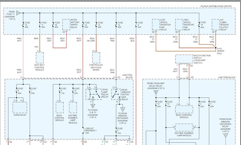Click the A/C Compressor Clutch Relay box
The height and width of the screenshot is (145, 241).
click(x=216, y=25)
